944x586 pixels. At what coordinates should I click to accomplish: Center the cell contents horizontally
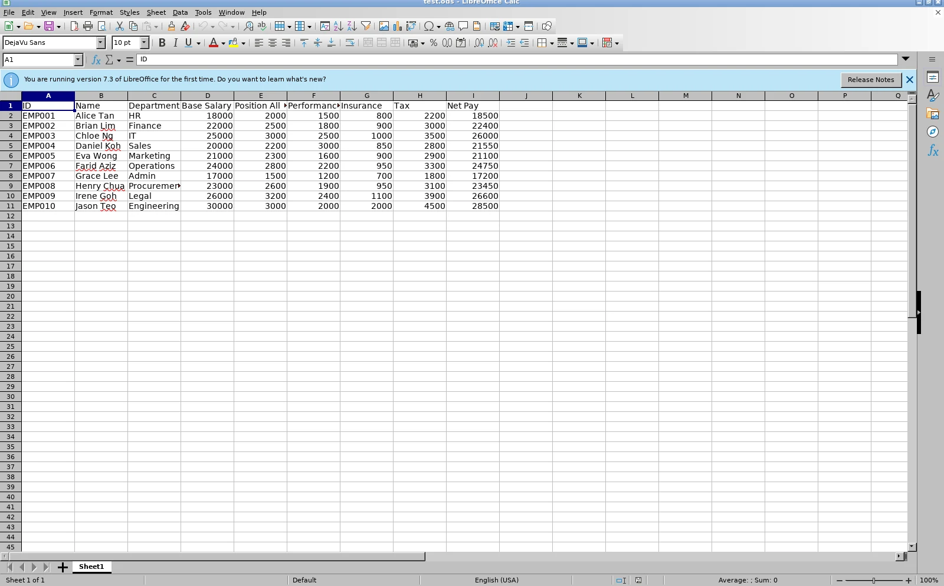(x=273, y=43)
